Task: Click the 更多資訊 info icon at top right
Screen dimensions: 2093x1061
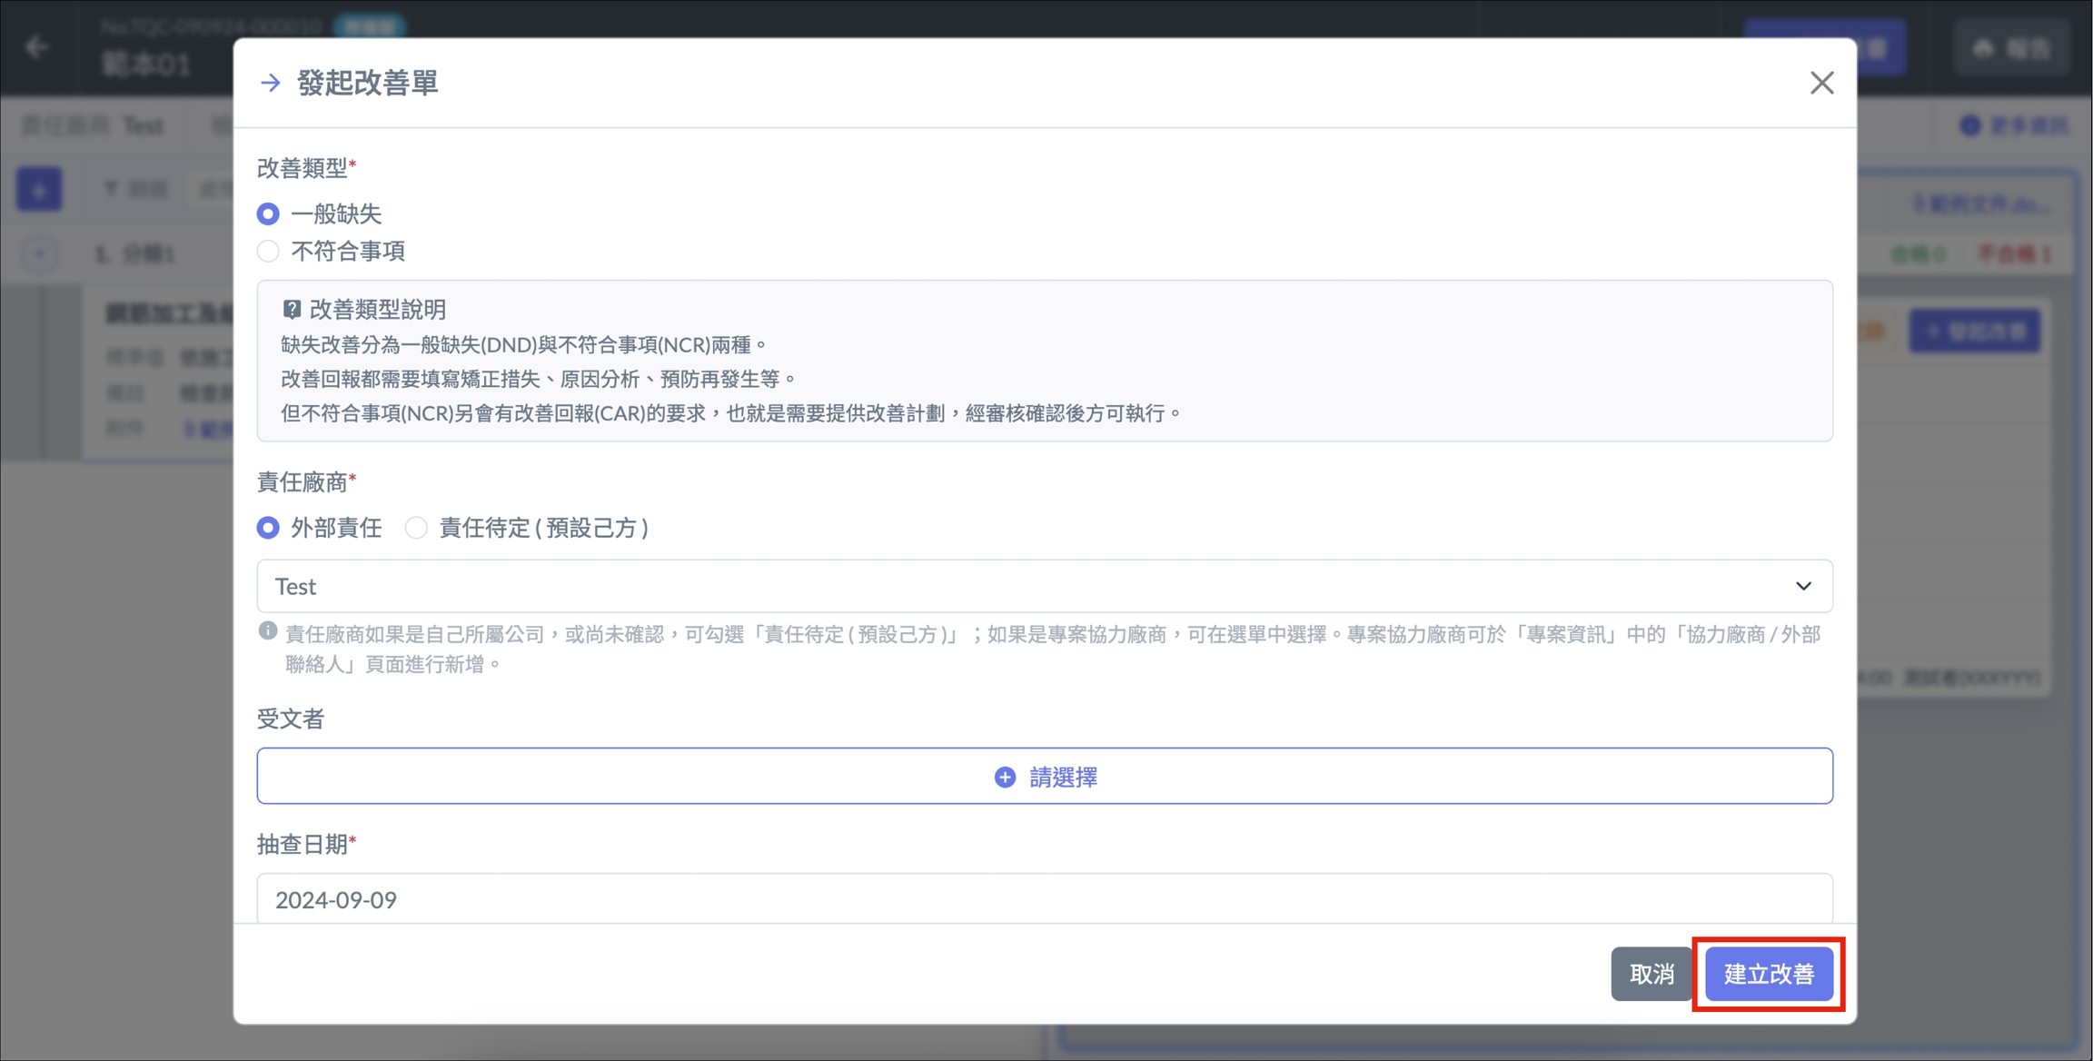Action: coord(1969,125)
